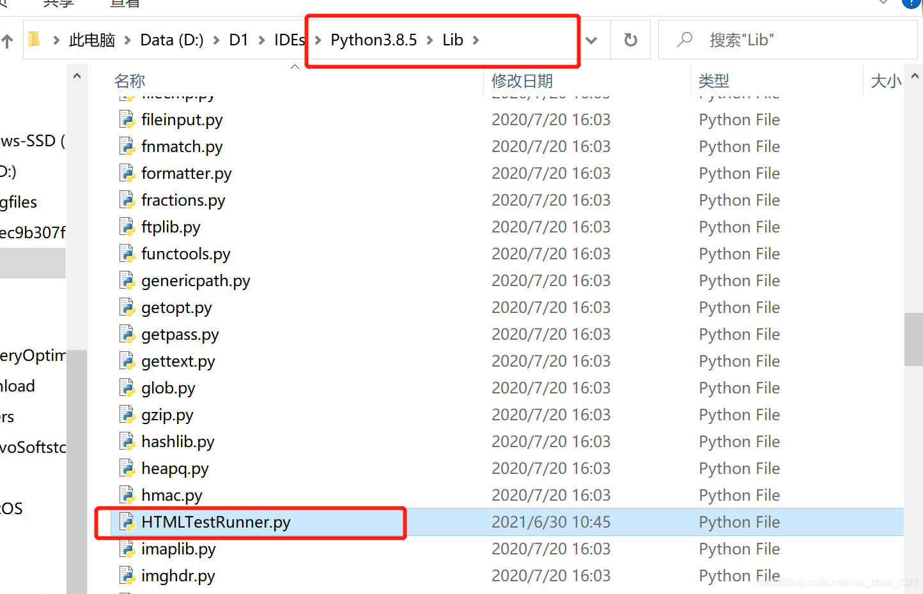Go to IDEs folder in breadcrumb
The width and height of the screenshot is (923, 594).
[290, 40]
